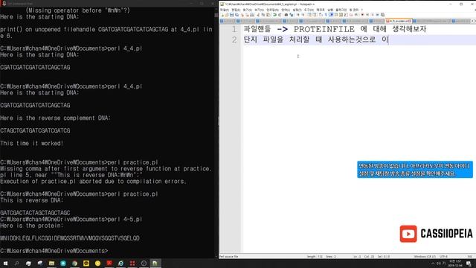476x268 pixels.
Task: Click the Open file icon in Notepad++ toolbar
Action: [x=226, y=15]
